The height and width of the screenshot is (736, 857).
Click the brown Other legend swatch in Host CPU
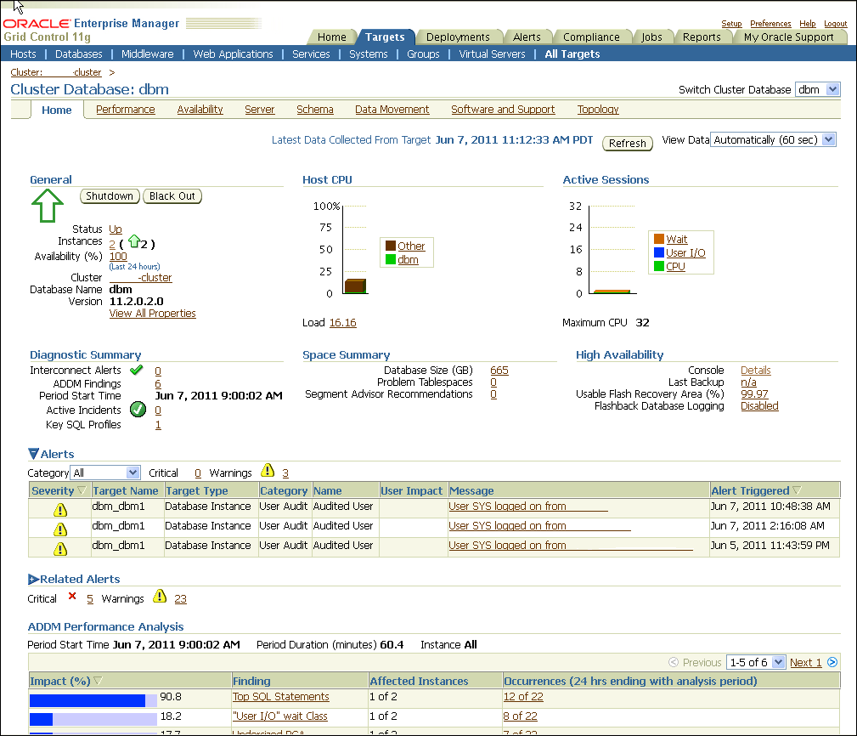391,246
